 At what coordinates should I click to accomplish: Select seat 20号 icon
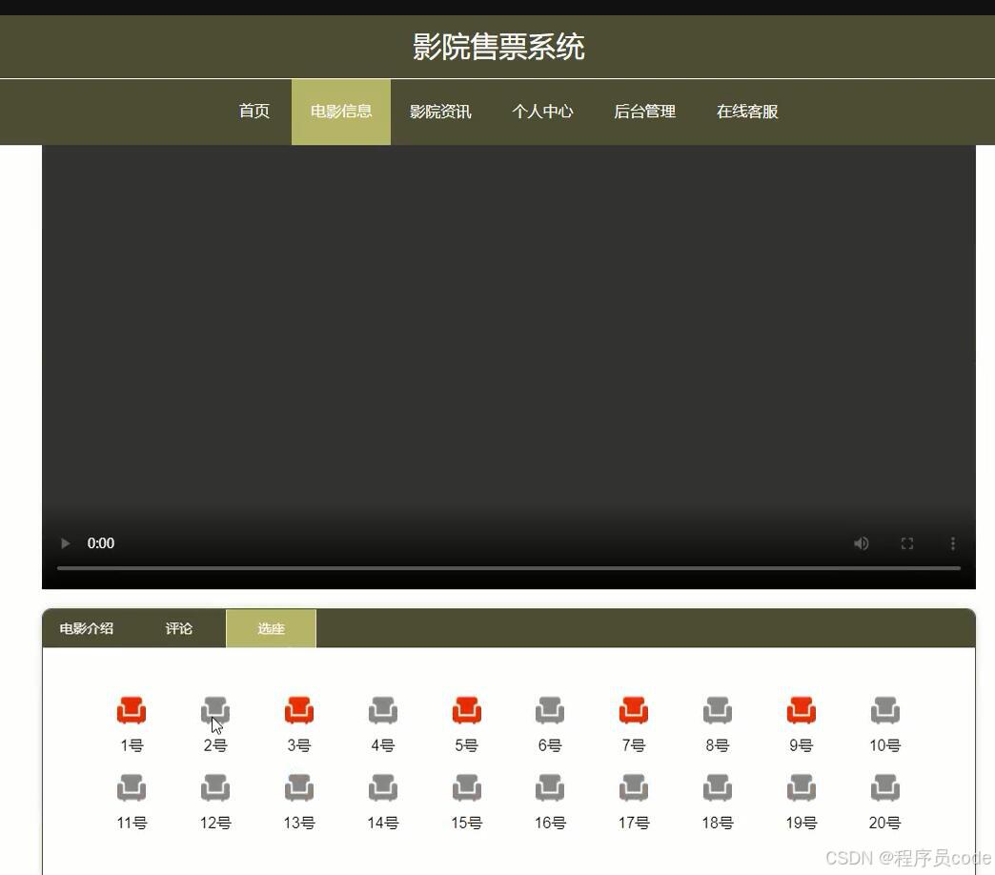884,787
